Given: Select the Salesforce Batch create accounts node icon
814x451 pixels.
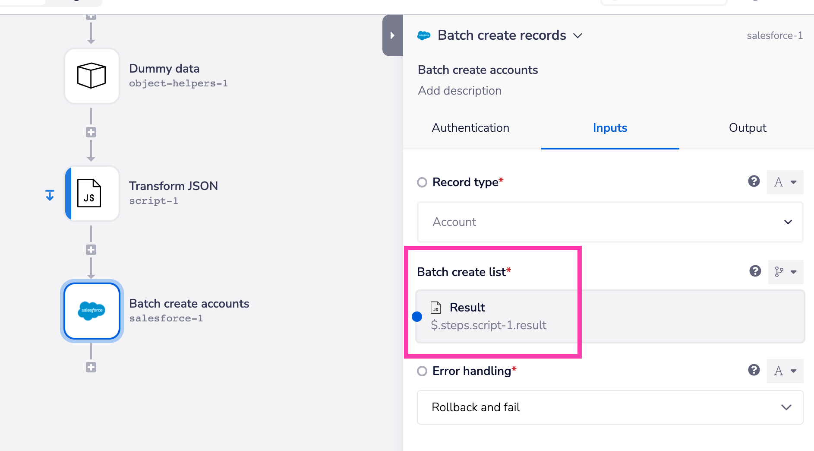Looking at the screenshot, I should tap(91, 311).
